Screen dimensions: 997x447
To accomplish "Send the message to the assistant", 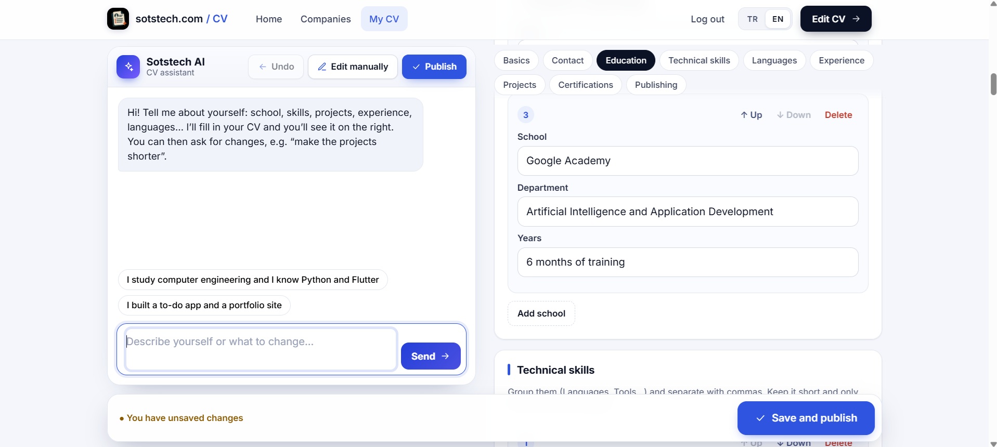I will (x=431, y=356).
